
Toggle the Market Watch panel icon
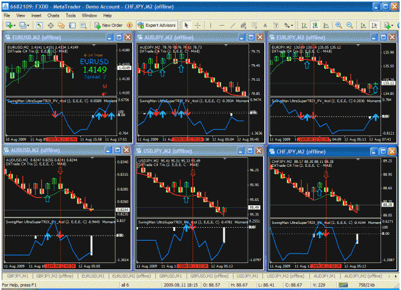click(x=39, y=25)
